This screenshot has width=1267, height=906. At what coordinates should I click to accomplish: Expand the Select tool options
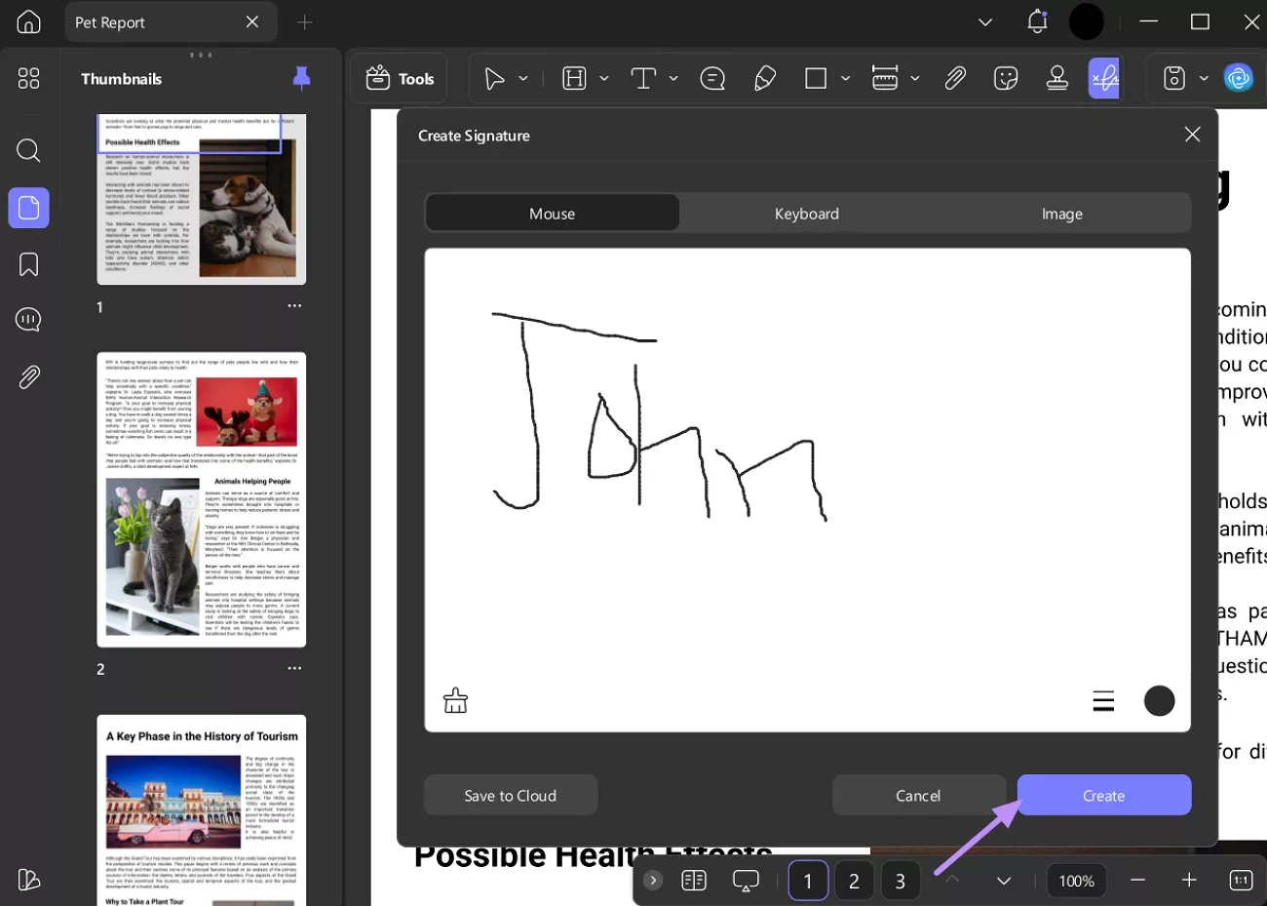click(523, 78)
